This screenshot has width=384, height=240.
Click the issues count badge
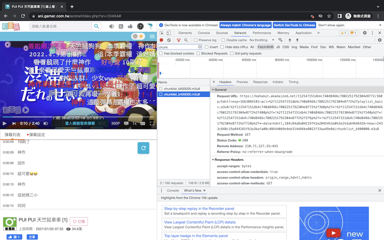353,33
